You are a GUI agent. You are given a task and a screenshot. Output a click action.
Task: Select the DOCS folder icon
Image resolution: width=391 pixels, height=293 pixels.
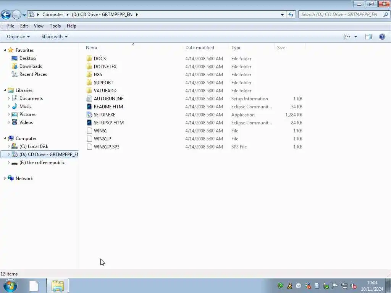[x=89, y=58]
